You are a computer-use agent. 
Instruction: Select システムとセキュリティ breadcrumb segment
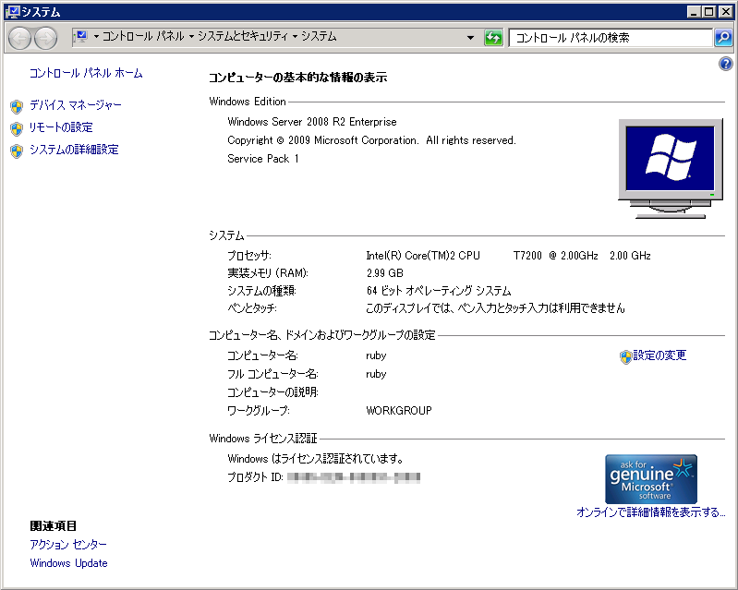(242, 36)
